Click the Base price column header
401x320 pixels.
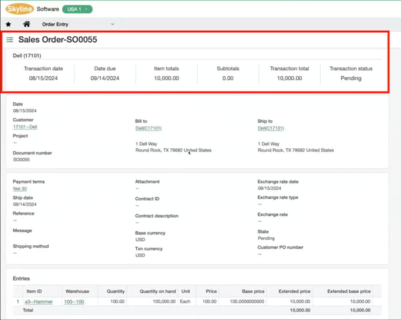pyautogui.click(x=253, y=291)
